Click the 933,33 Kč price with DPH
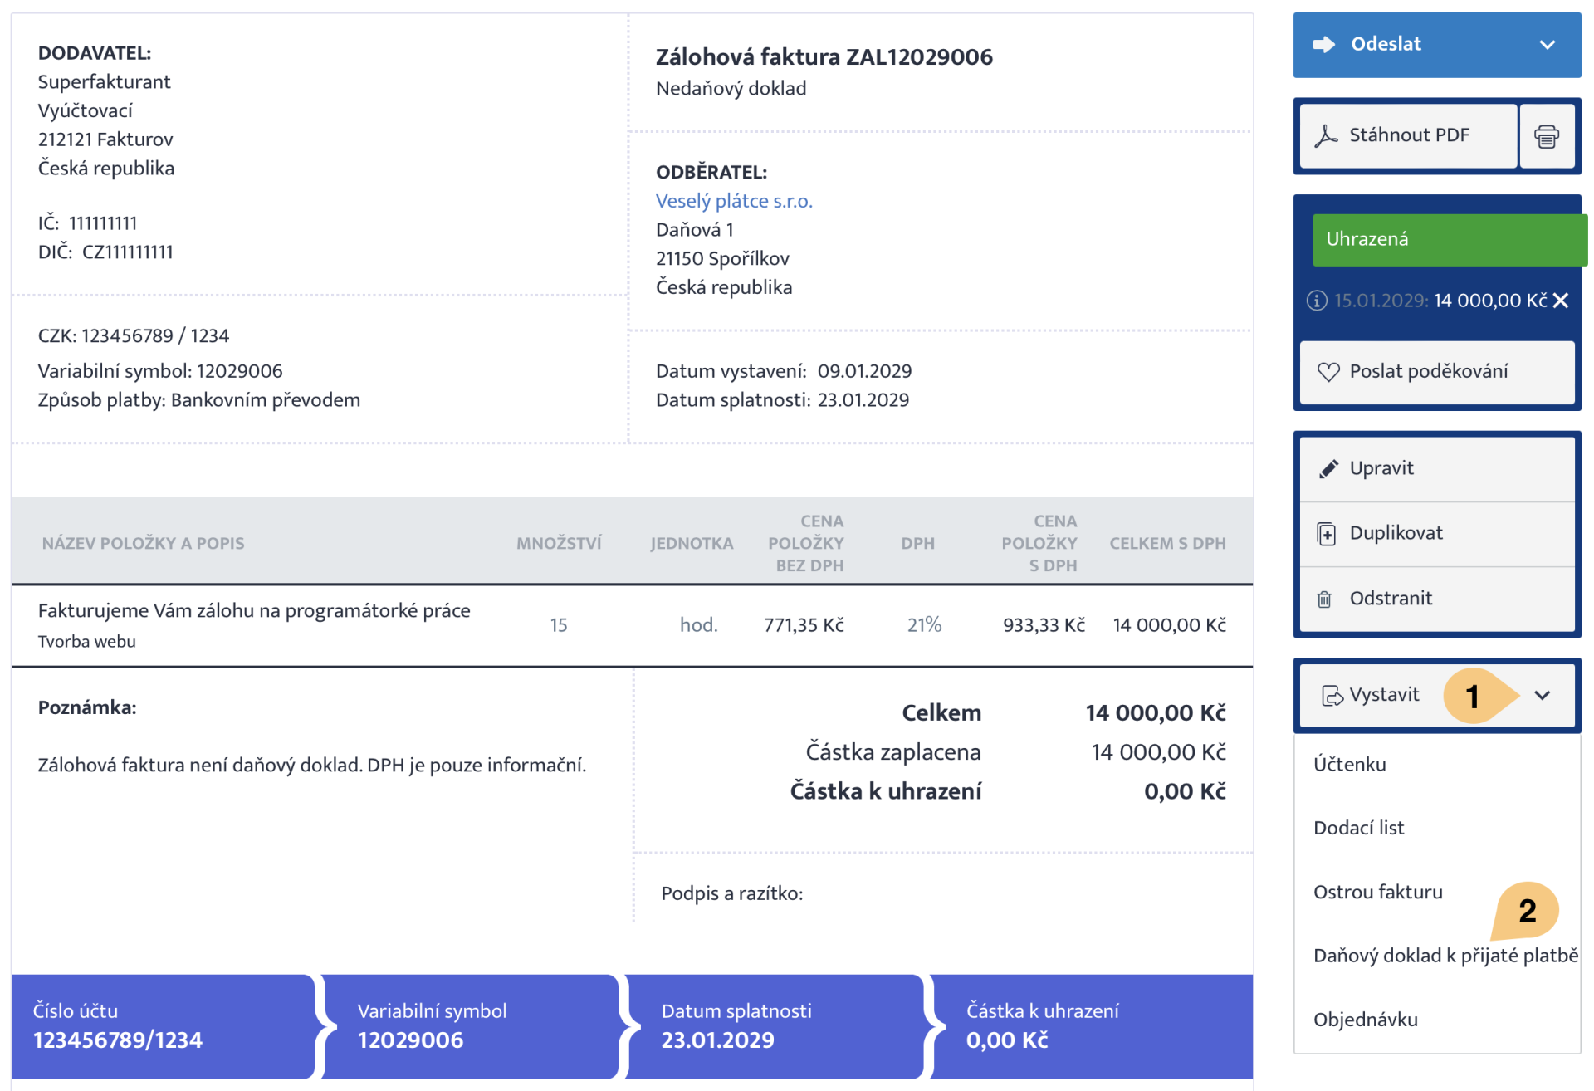 (x=1044, y=625)
